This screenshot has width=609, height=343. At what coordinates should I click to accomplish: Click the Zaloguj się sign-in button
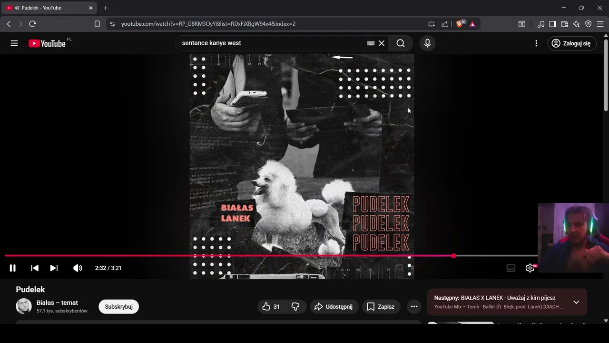coord(571,43)
